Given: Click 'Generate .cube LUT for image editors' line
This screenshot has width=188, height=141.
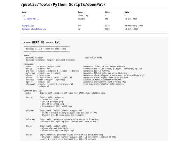Looking at the screenshot, I should 104,66.
